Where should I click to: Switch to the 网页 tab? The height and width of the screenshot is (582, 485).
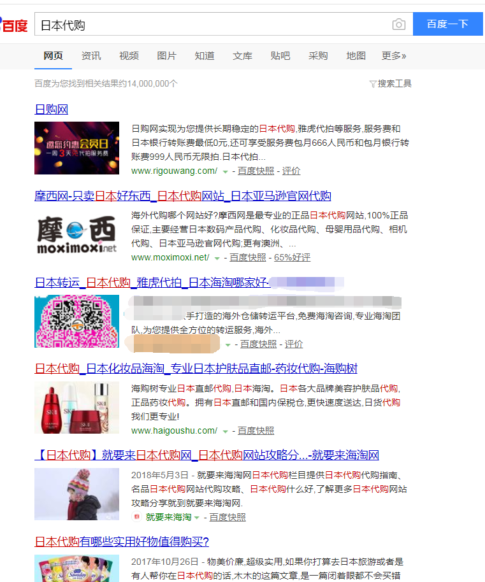pyautogui.click(x=53, y=56)
